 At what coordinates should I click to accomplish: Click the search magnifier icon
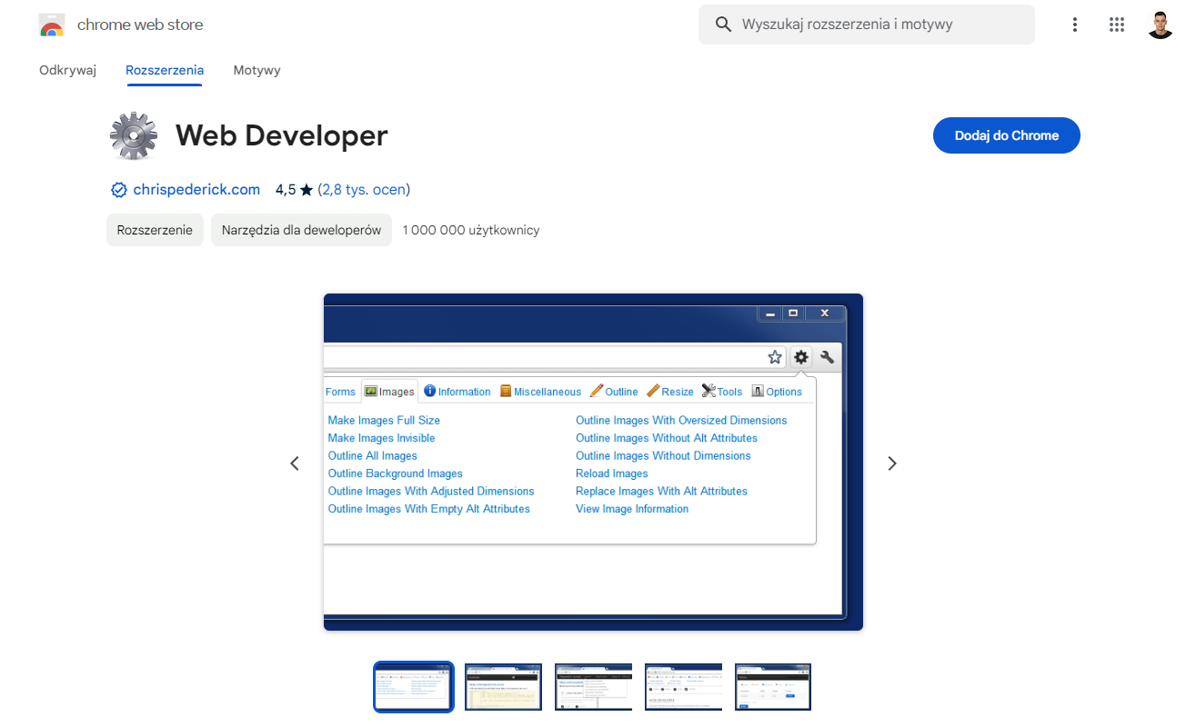724,25
